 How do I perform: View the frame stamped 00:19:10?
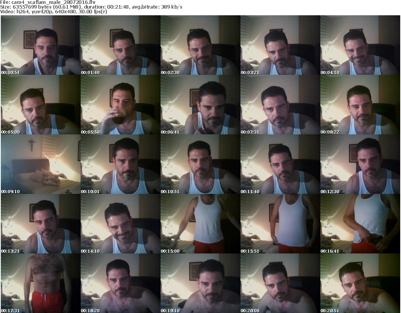click(200, 283)
